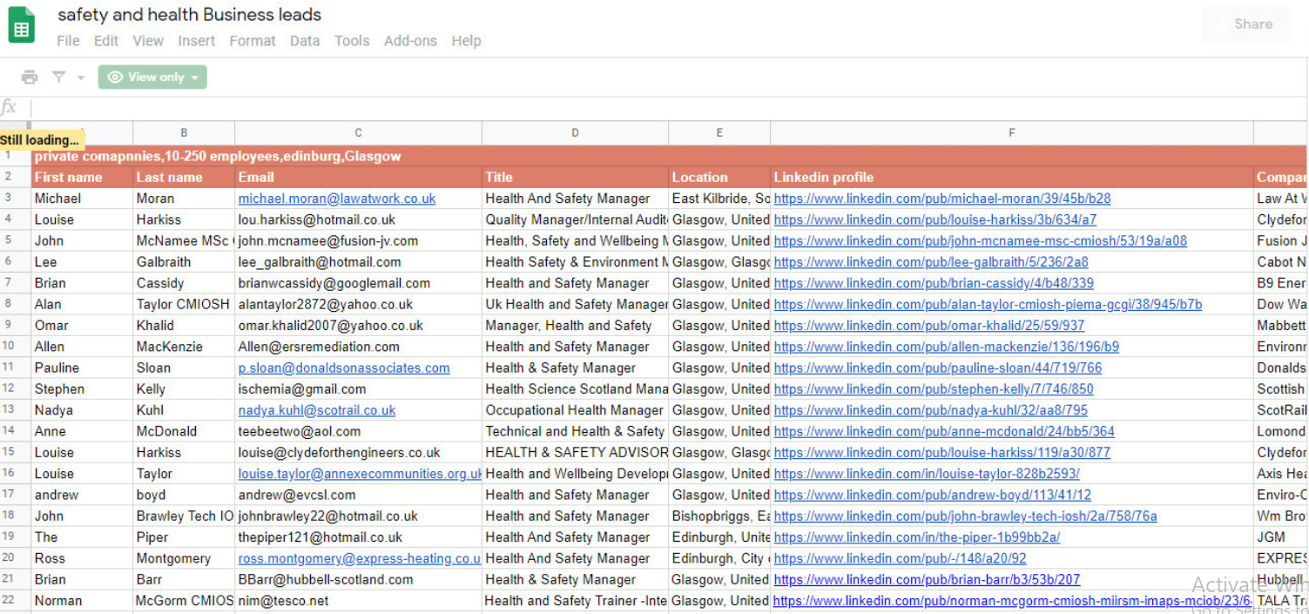Open Pauline Sloan's LinkedIn profile link
Viewport: 1309px width, 614px height.
937,368
